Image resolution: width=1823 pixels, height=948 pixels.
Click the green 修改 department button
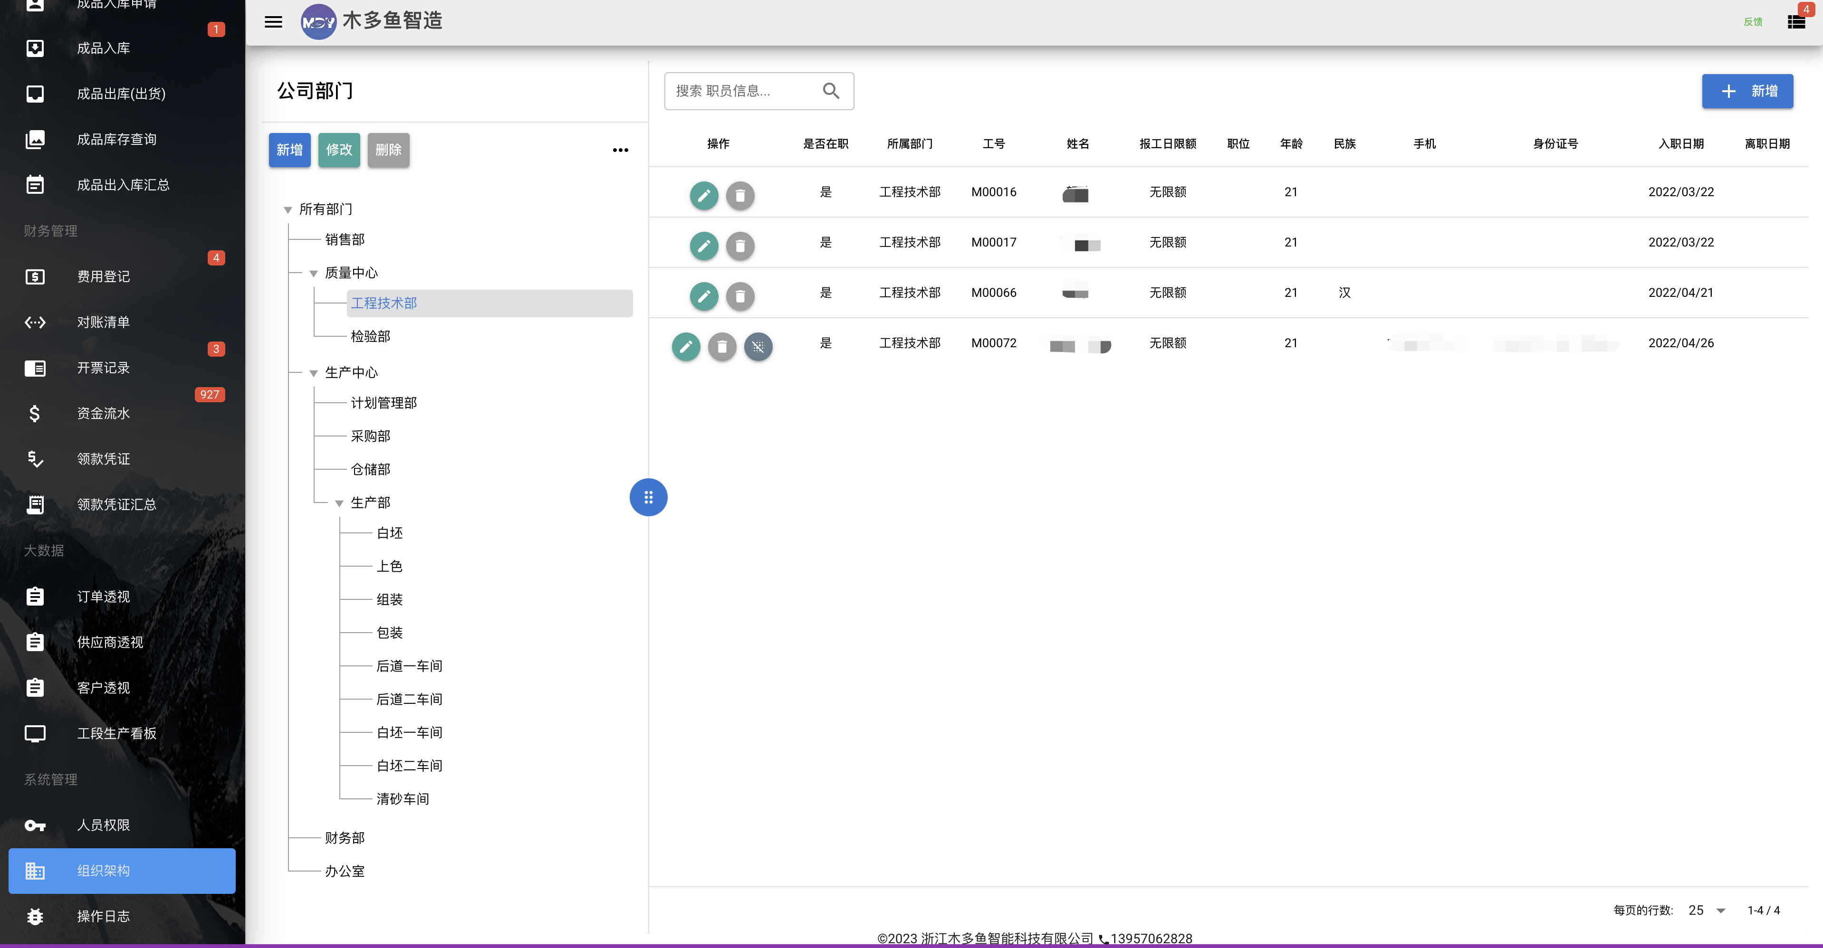(x=339, y=150)
